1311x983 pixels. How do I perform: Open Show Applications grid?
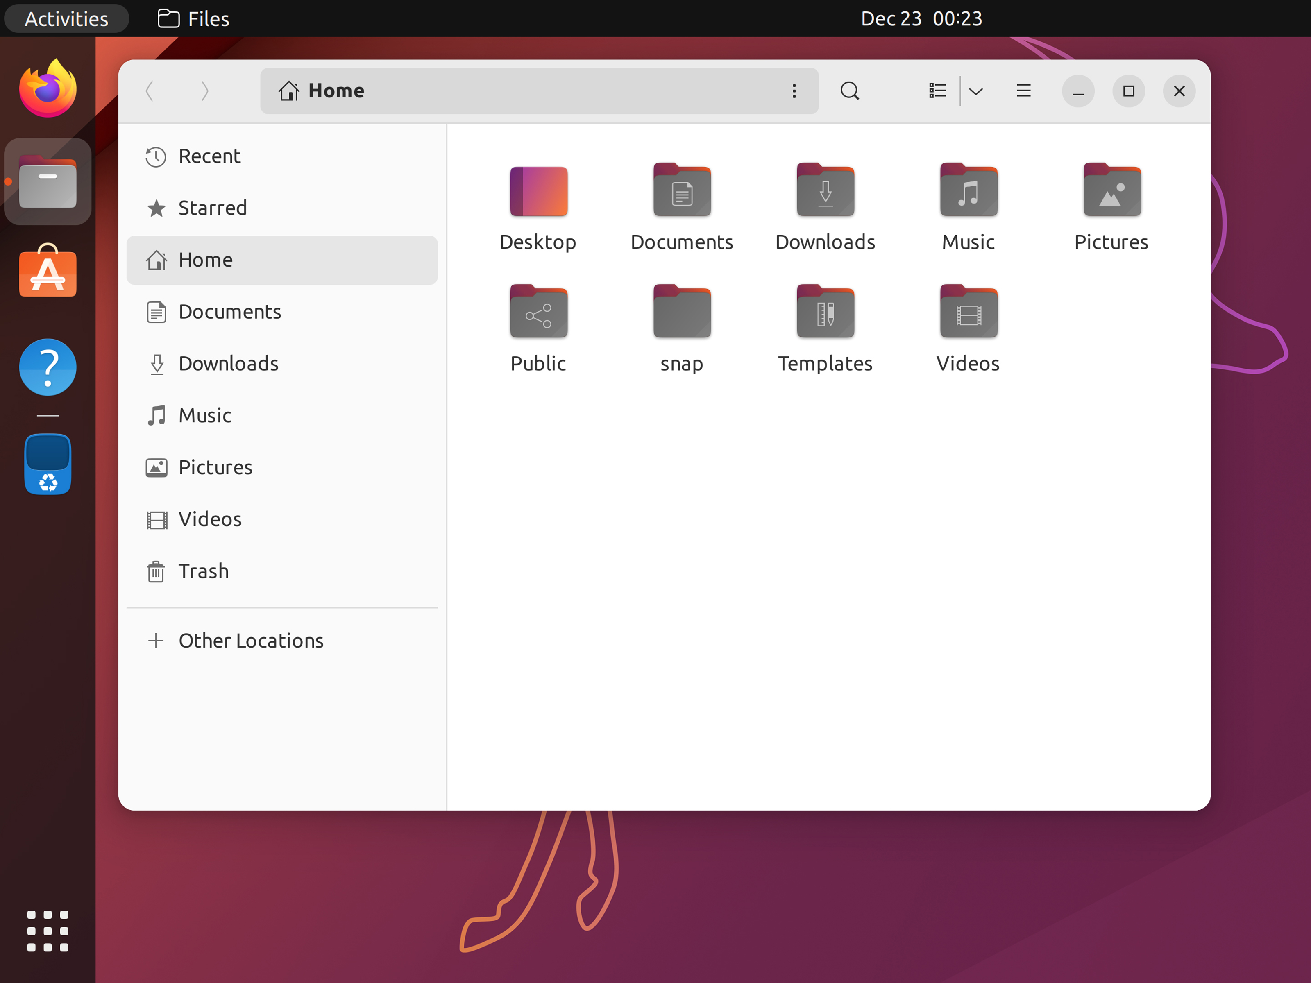[x=48, y=930]
